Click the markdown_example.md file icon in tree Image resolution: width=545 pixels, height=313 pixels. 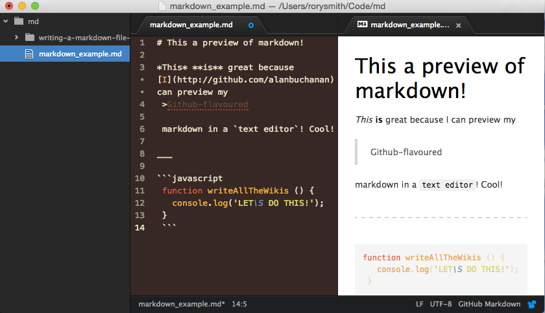pos(30,54)
